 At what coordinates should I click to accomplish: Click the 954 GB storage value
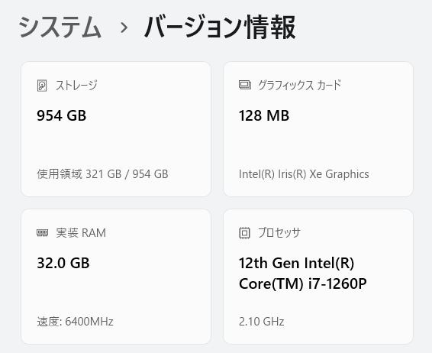61,115
